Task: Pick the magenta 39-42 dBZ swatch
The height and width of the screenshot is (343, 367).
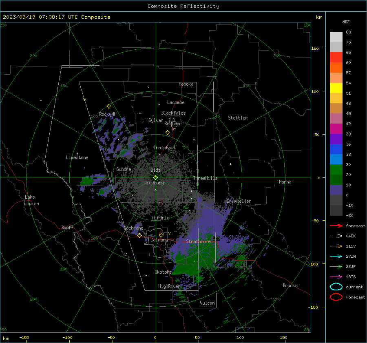Action: (336, 128)
